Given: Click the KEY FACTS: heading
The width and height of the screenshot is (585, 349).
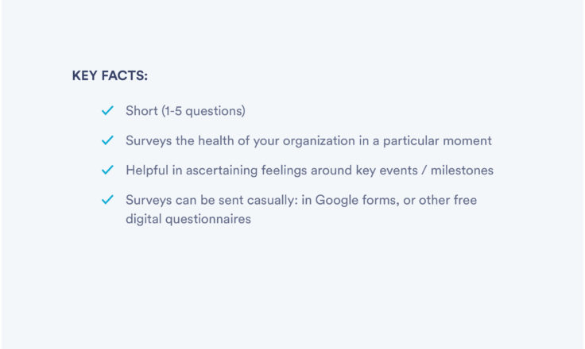Looking at the screenshot, I should click(110, 75).
